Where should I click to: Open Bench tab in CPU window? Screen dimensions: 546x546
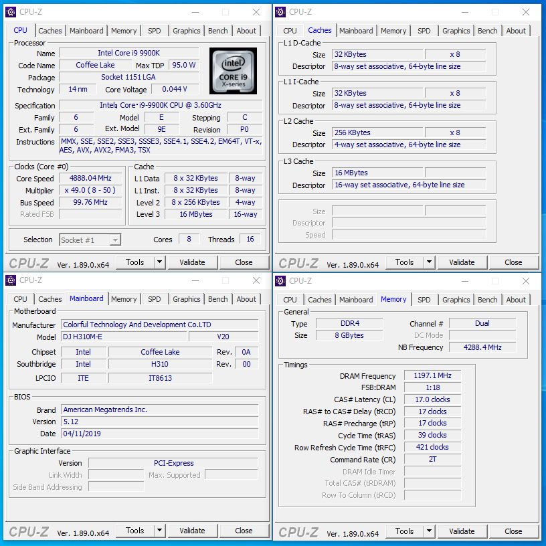218,31
